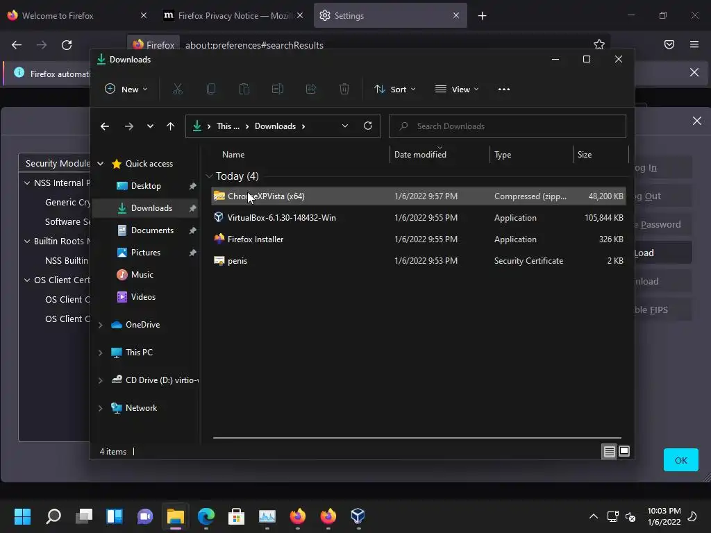Select Music in navigation pane

pyautogui.click(x=142, y=275)
